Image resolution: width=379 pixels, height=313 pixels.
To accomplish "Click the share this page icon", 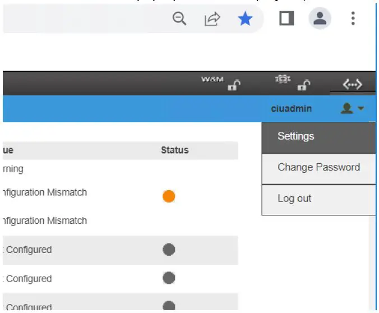I will click(x=212, y=19).
